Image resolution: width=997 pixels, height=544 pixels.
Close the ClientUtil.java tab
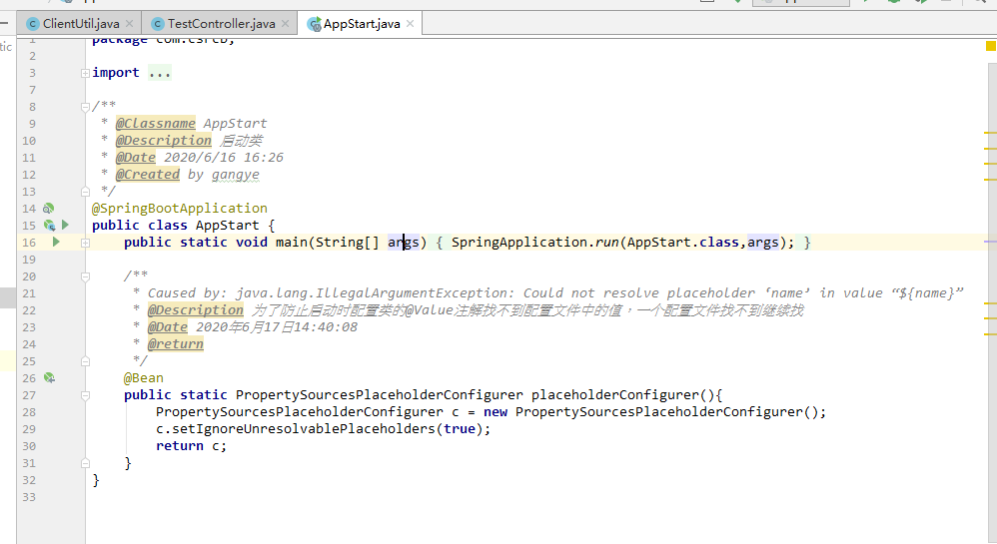point(130,24)
